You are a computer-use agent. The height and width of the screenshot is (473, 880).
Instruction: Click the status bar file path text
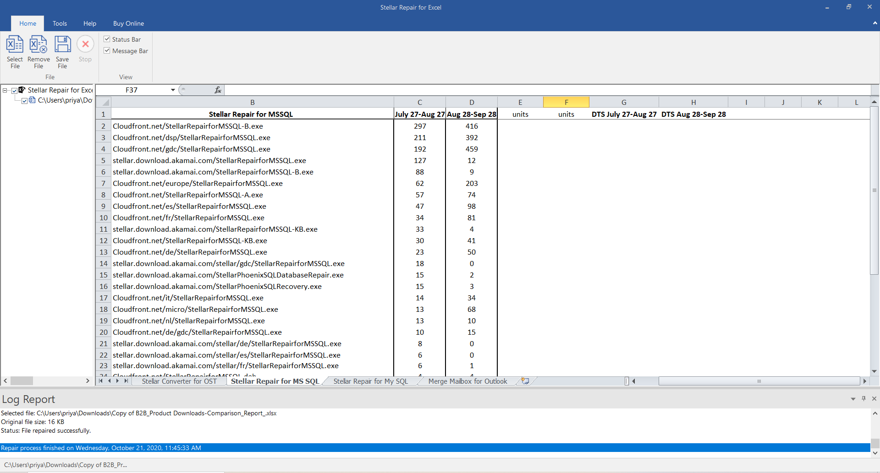tap(66, 465)
